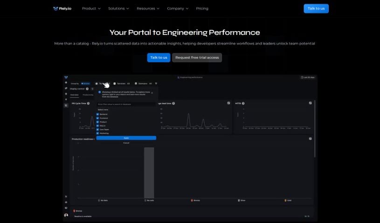Open the user avatar in sidebar
Screen dimensions: 380x223
66,215
